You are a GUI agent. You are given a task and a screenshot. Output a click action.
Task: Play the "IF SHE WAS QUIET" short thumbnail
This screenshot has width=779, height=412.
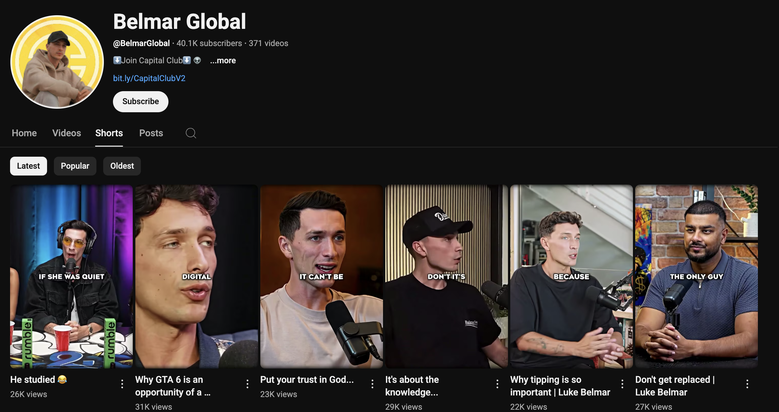(71, 276)
